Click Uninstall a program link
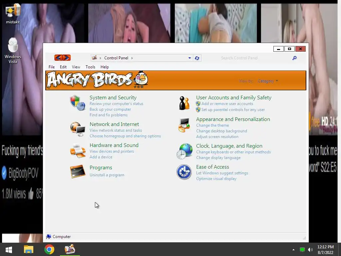Image resolution: width=341 pixels, height=256 pixels. 107,175
